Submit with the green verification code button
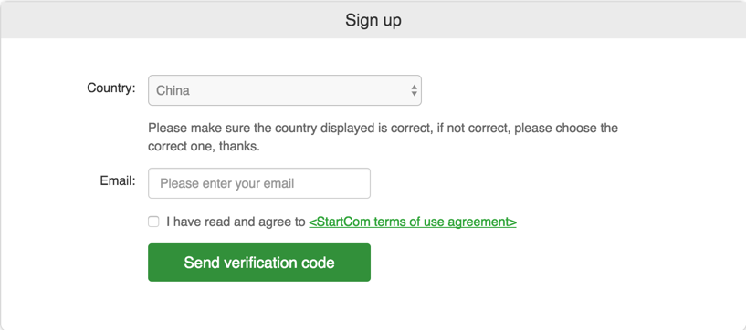 (x=259, y=263)
